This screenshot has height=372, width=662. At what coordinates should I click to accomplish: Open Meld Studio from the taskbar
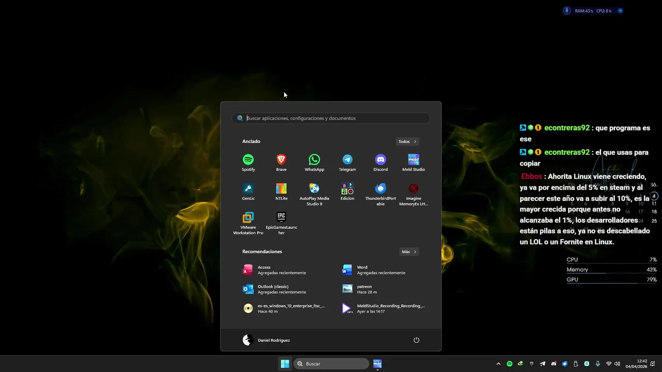tap(378, 364)
